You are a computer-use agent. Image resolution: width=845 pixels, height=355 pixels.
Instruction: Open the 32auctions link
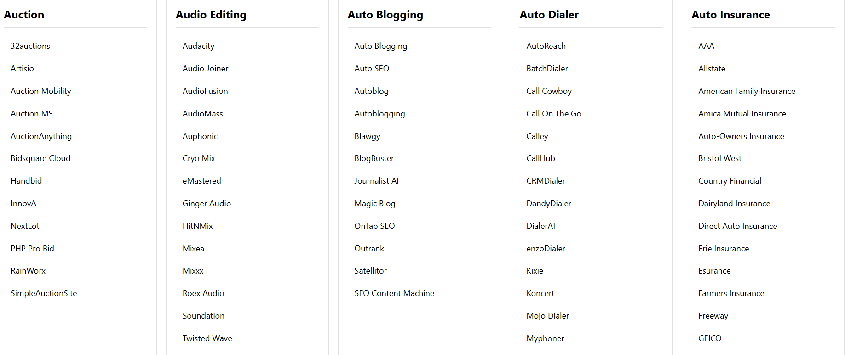click(x=30, y=46)
